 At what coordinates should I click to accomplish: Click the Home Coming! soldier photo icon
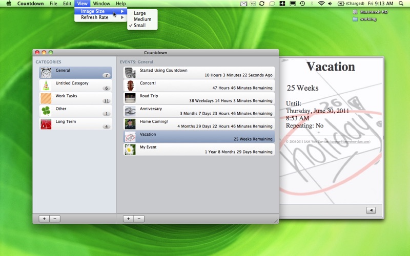coord(130,124)
